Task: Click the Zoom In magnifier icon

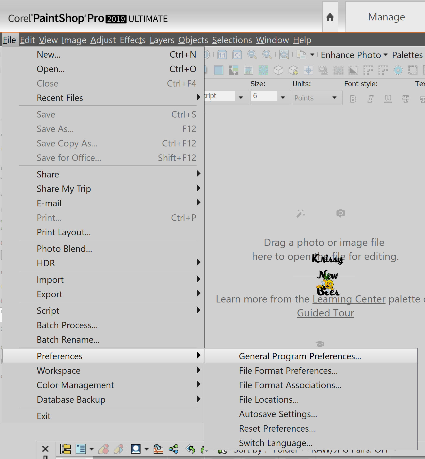Action: (267, 55)
